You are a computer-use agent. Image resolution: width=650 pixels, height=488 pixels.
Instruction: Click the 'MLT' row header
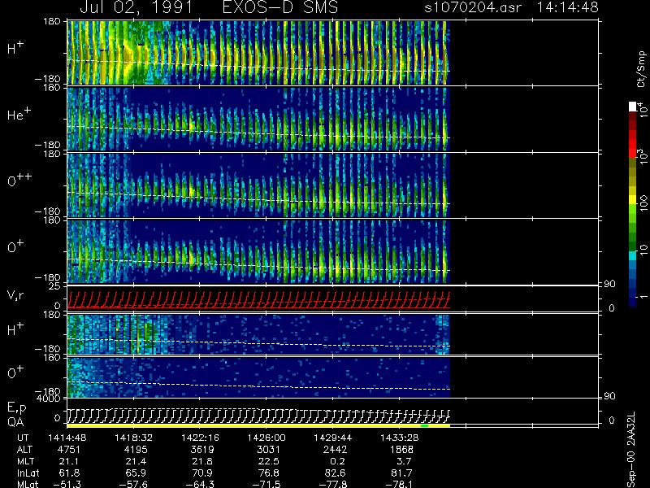coord(25,461)
